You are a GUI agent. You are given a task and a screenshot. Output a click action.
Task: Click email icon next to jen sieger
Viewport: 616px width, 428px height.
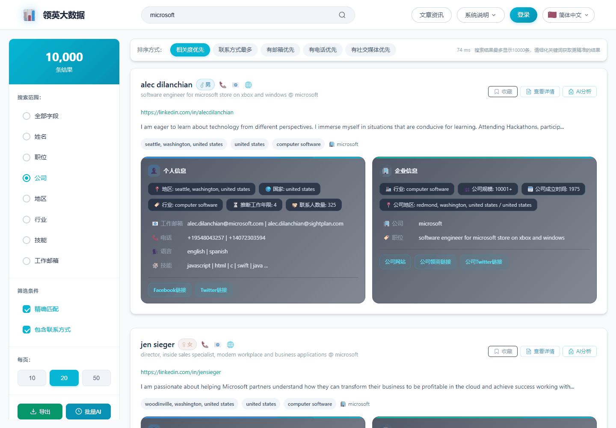click(x=217, y=345)
